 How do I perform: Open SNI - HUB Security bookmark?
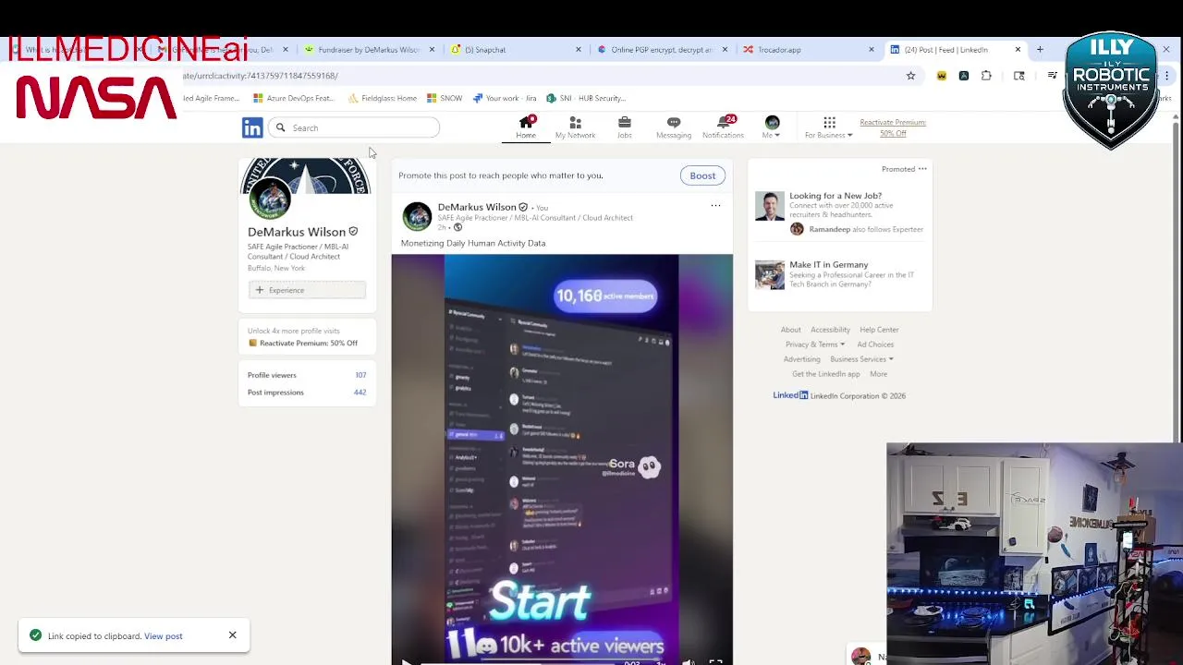[586, 98]
